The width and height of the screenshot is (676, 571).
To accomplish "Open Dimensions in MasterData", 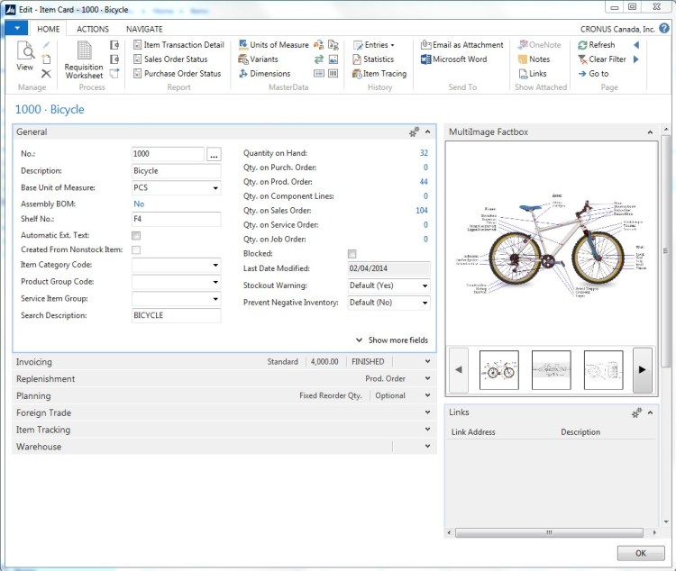I will [x=264, y=74].
